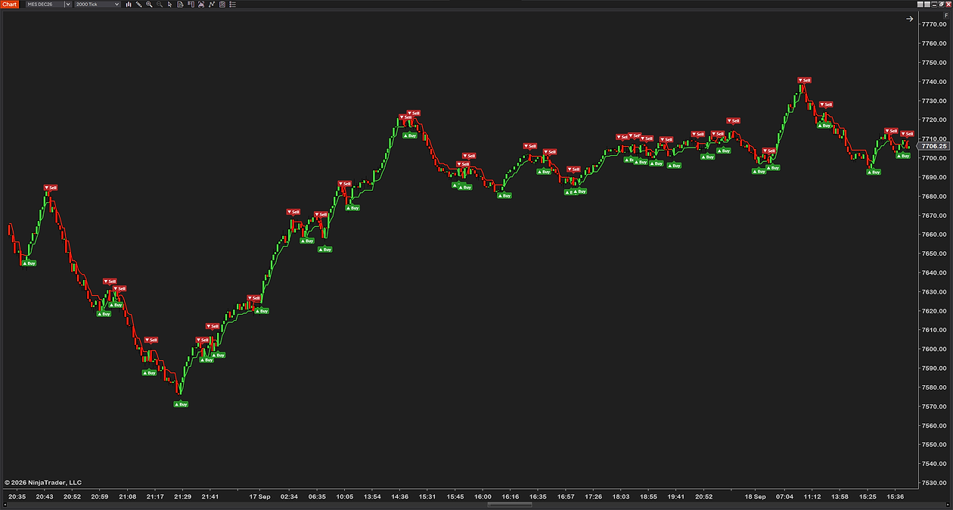Click the 7706.25 current price marker
Viewport: 953px width, 510px height.
click(936, 147)
